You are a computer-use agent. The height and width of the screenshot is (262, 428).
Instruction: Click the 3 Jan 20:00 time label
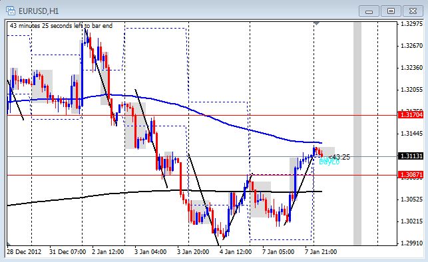pos(193,251)
